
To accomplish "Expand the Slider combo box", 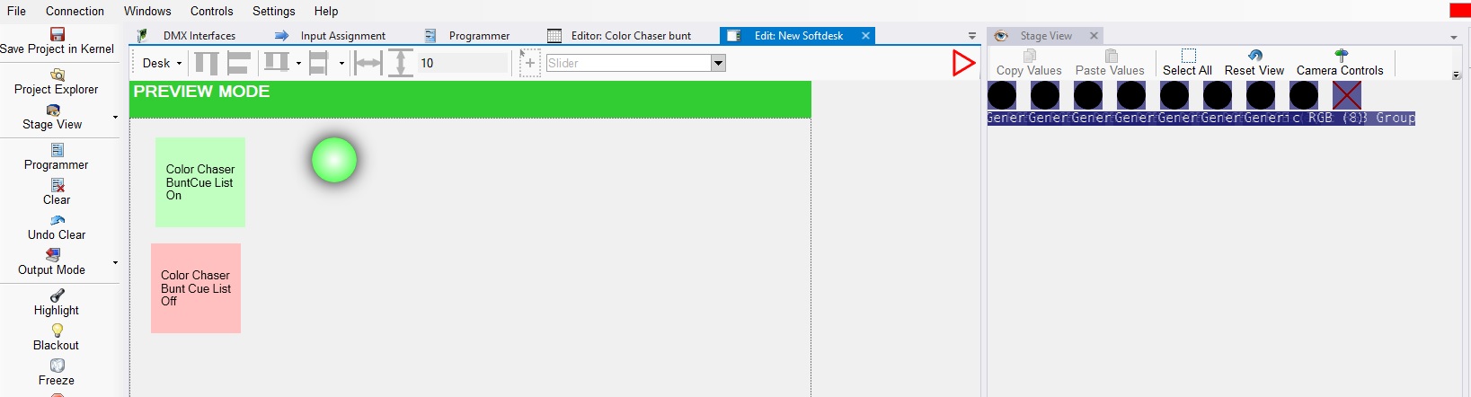I will point(718,63).
